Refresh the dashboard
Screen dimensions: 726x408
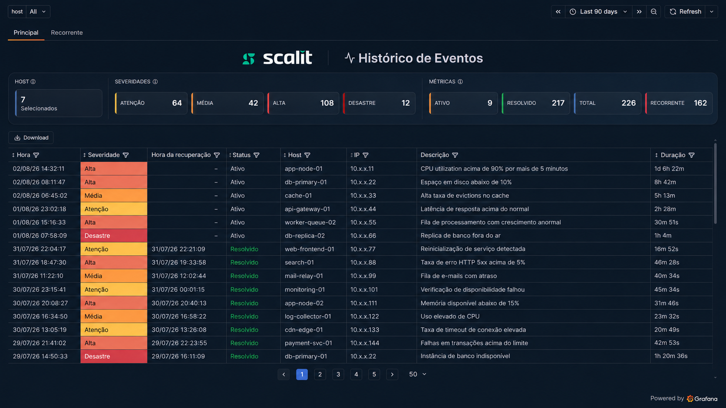tap(686, 12)
